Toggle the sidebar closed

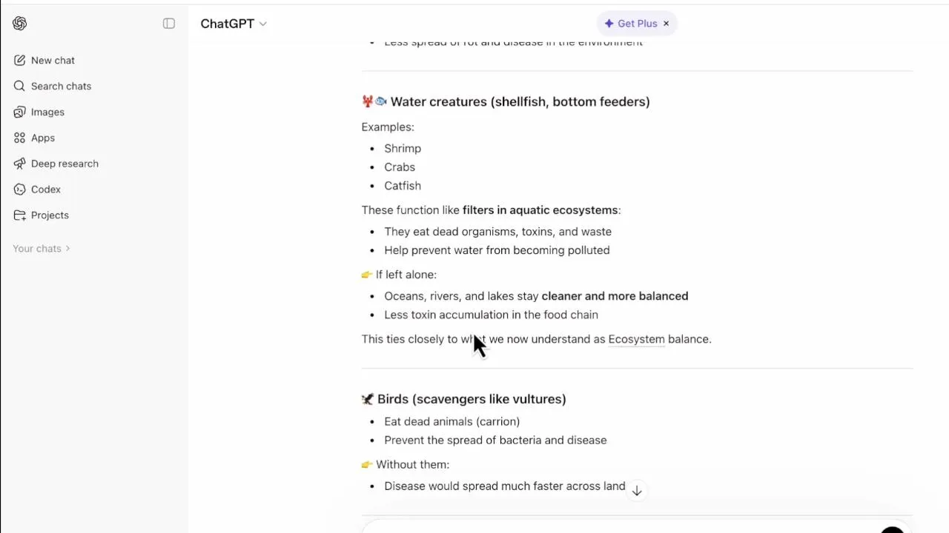click(169, 24)
